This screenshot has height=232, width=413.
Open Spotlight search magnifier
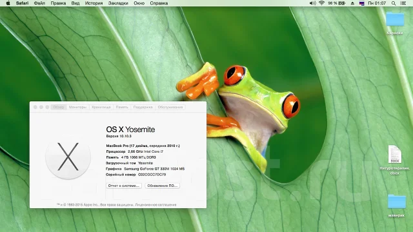point(394,3)
